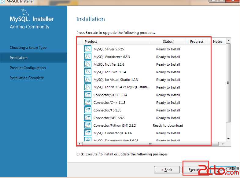Click Connector/NET's 'Ready to Install' status

click(168, 118)
